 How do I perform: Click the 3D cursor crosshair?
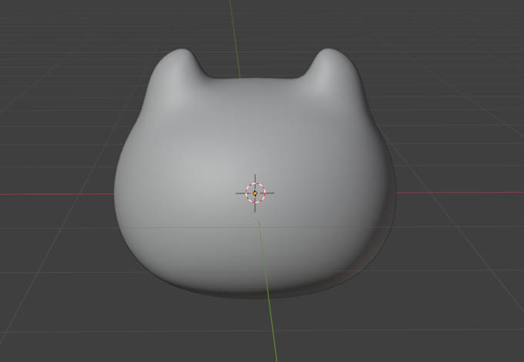(x=255, y=193)
